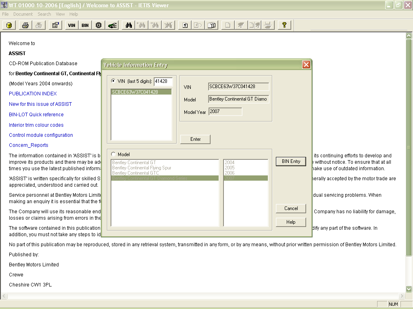Click the greyed stacked tray toolbar icon
This screenshot has width=413, height=309.
(x=268, y=25)
